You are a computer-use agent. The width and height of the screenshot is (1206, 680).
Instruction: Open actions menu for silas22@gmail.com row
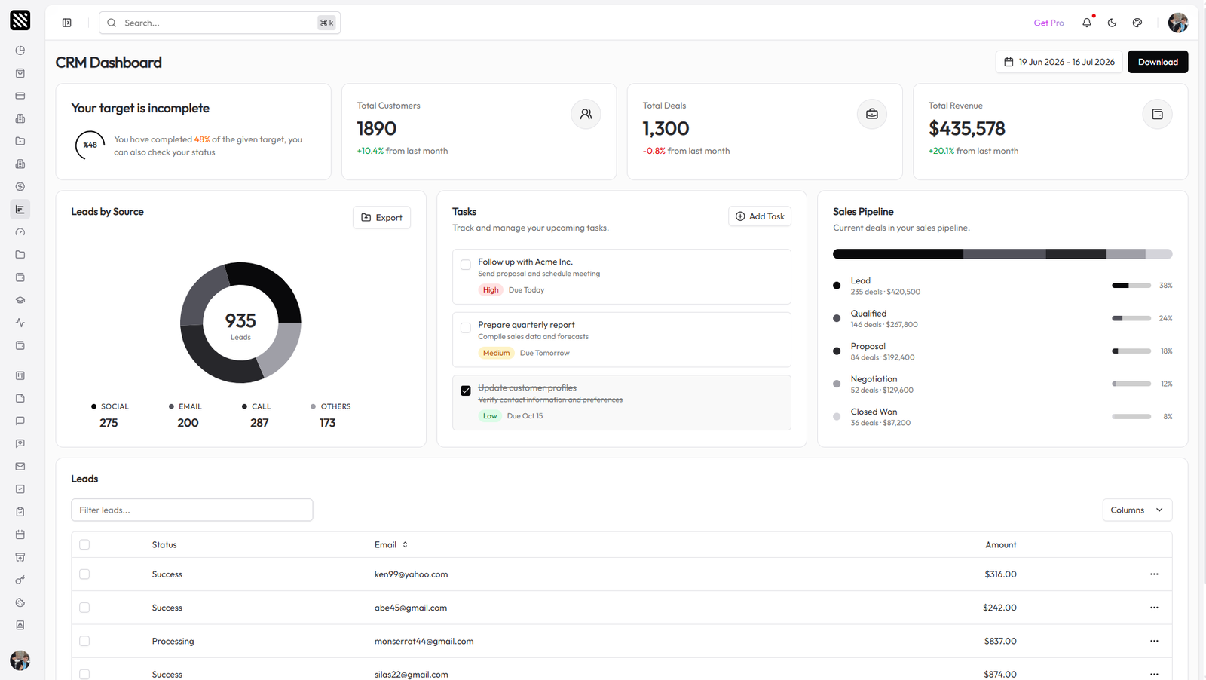pyautogui.click(x=1154, y=674)
